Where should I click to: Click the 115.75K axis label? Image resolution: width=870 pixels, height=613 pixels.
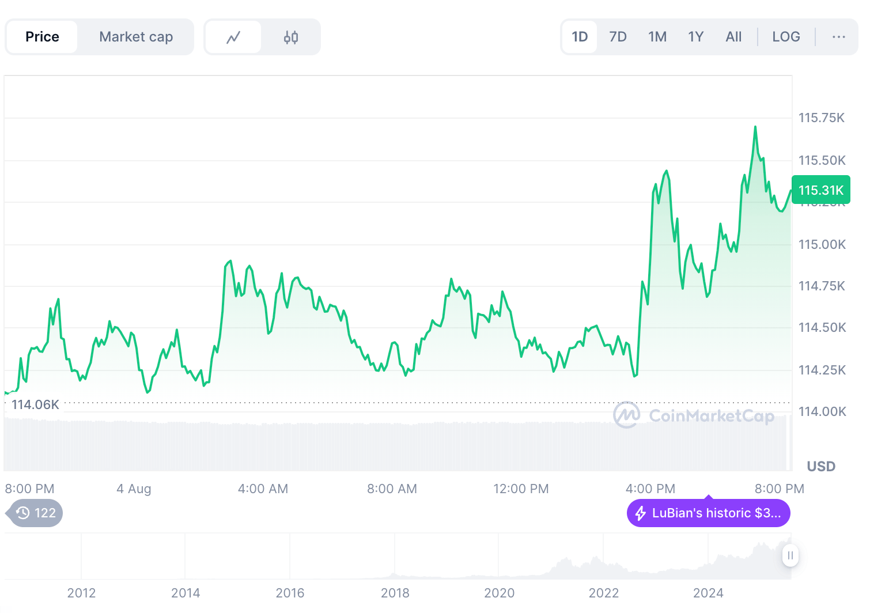point(821,118)
